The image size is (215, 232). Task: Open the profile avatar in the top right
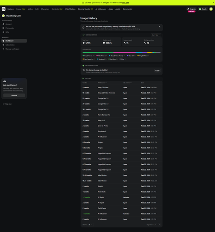point(211,9)
